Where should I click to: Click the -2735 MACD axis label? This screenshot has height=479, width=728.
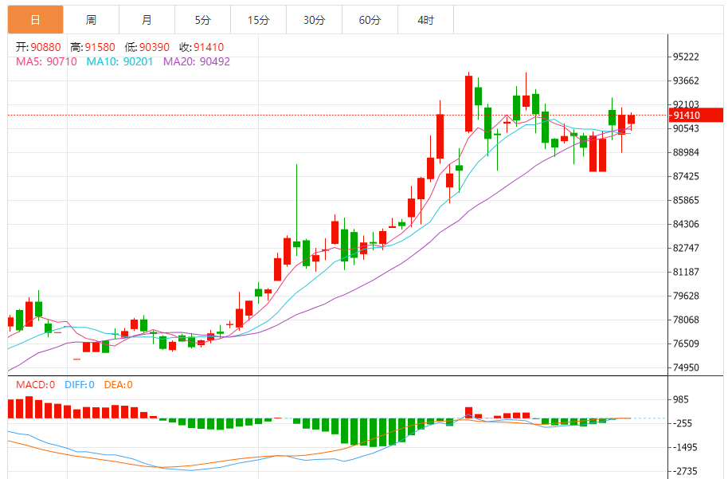tap(685, 472)
